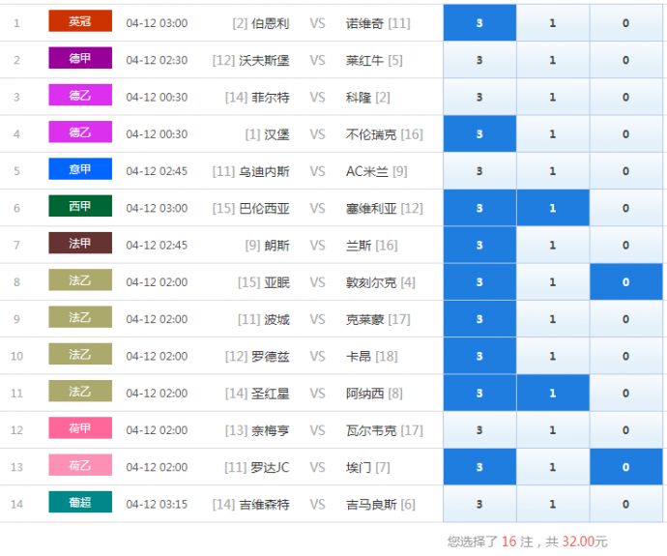
Task: Deselect 0 for 亚眠 vs 敦刻尔克
Action: pos(626,282)
